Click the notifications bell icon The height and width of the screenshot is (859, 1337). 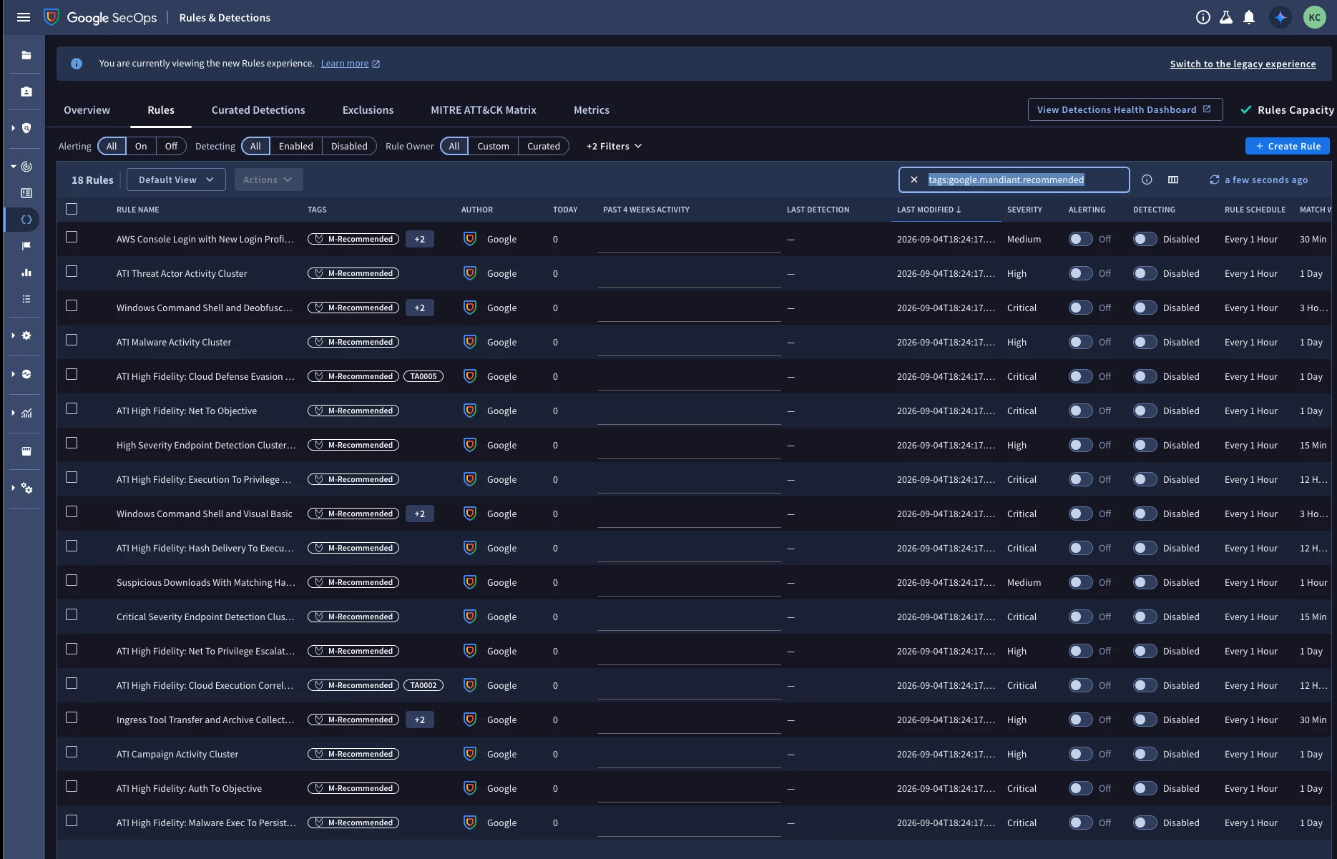coord(1249,17)
